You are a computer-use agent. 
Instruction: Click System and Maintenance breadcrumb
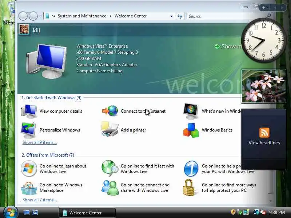[82, 16]
